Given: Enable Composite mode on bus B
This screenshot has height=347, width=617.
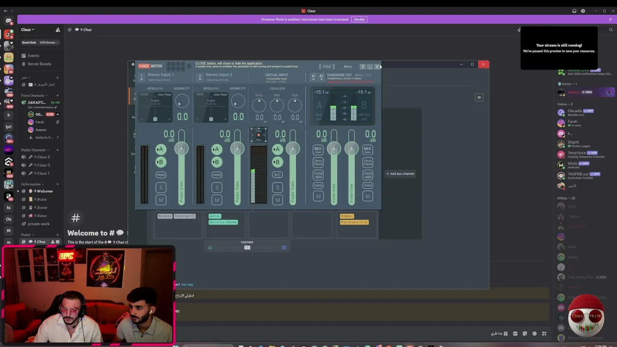Looking at the screenshot, I should pyautogui.click(x=368, y=175).
